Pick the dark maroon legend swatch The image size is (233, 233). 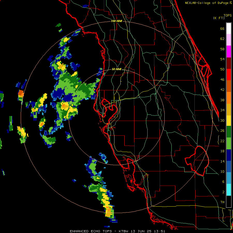pyautogui.click(x=229, y=63)
